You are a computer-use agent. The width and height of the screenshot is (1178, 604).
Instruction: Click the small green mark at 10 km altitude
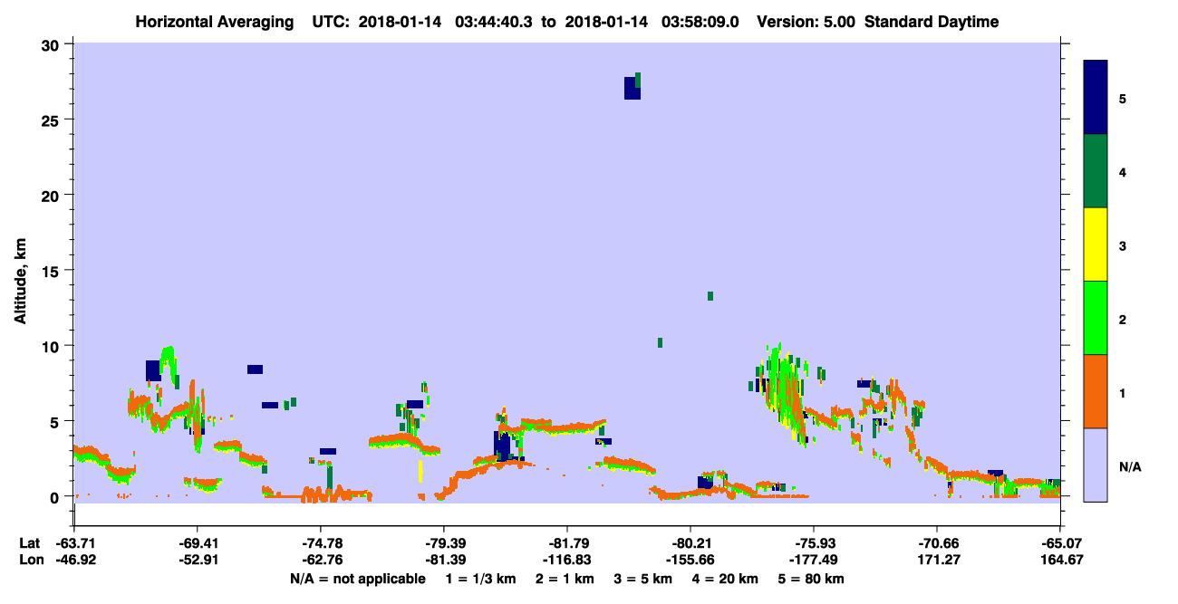pos(660,342)
